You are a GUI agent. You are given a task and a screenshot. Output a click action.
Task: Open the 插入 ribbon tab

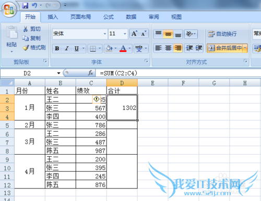(x=53, y=17)
